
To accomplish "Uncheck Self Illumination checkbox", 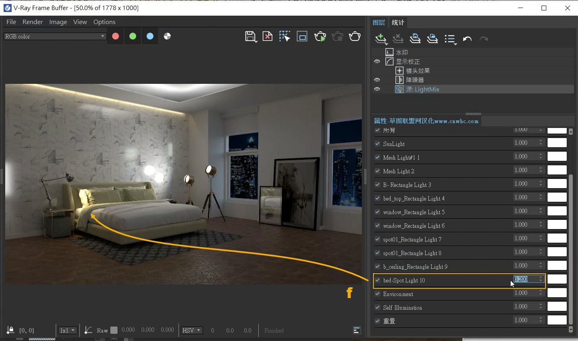I will point(377,307).
